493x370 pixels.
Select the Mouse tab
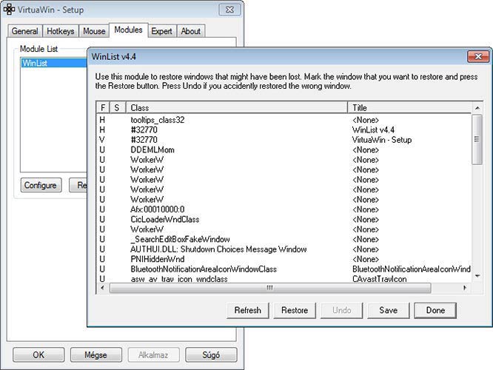coord(94,31)
